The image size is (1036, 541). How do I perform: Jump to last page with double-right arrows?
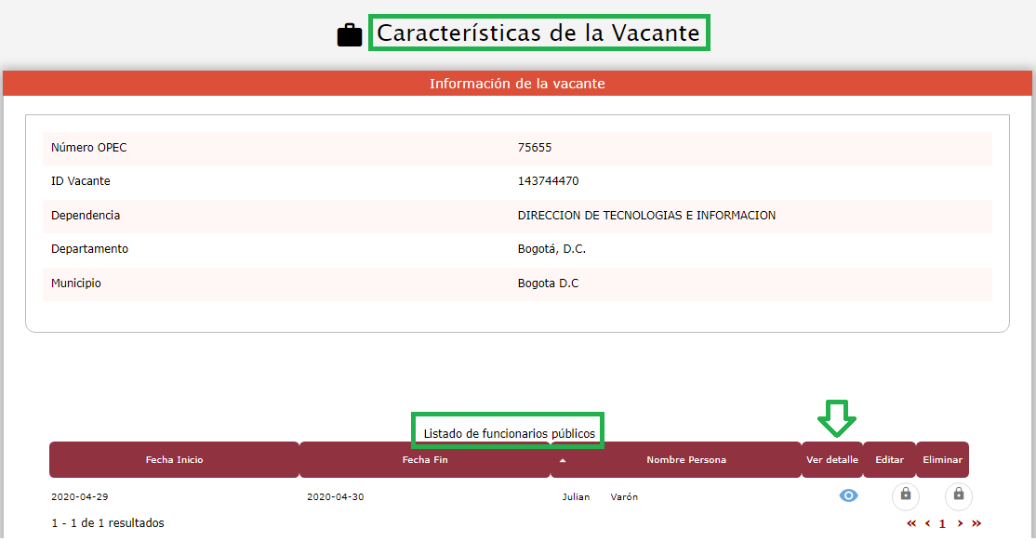[976, 524]
